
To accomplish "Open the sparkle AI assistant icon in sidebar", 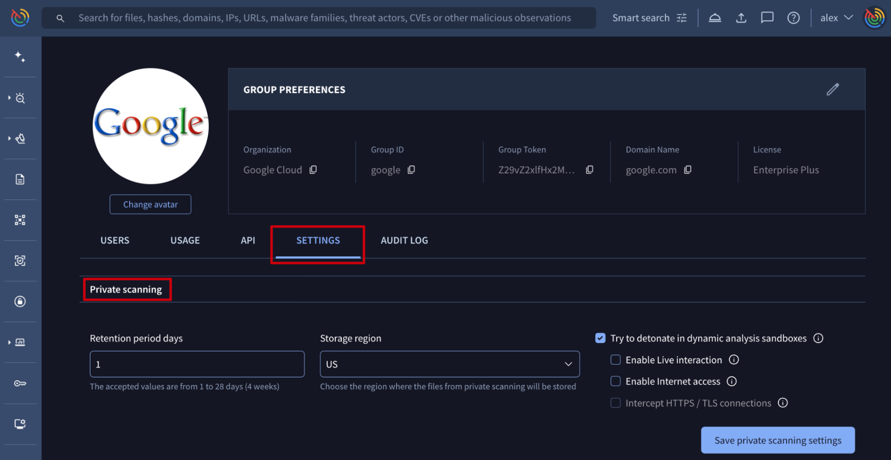I will [20, 57].
